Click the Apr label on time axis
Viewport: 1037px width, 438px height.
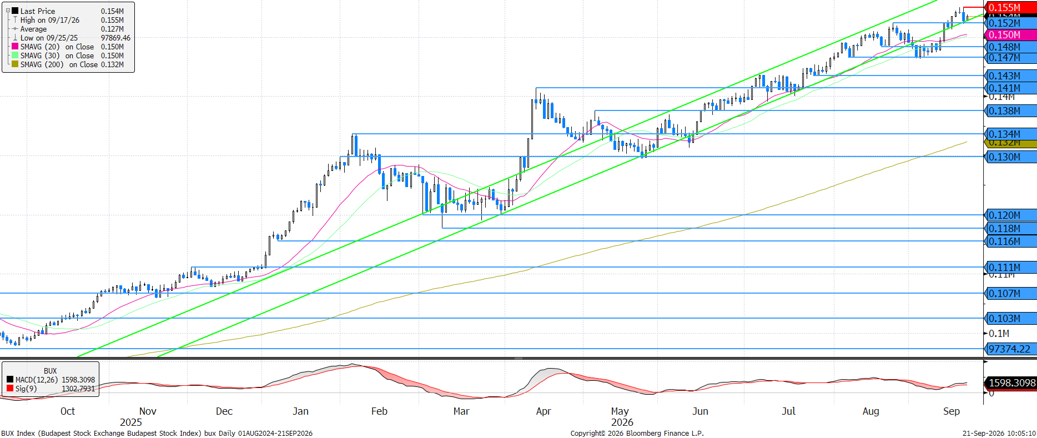pos(543,411)
